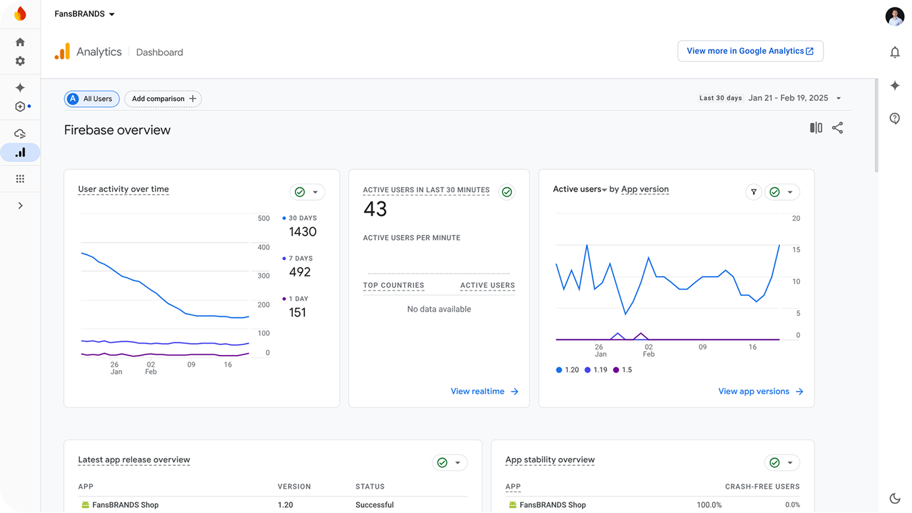This screenshot has height=513, width=912.
Task: Open Project Overview home icon
Action: click(x=20, y=42)
